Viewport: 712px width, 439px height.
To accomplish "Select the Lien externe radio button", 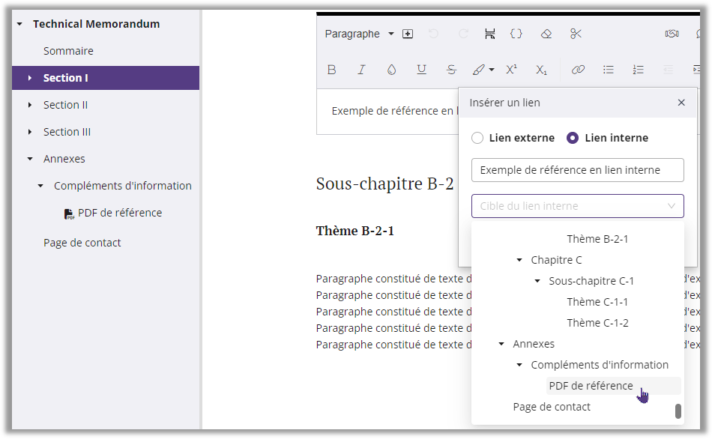I will 477,138.
